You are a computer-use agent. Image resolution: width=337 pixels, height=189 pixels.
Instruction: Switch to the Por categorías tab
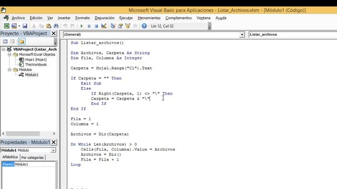[x=33, y=157]
